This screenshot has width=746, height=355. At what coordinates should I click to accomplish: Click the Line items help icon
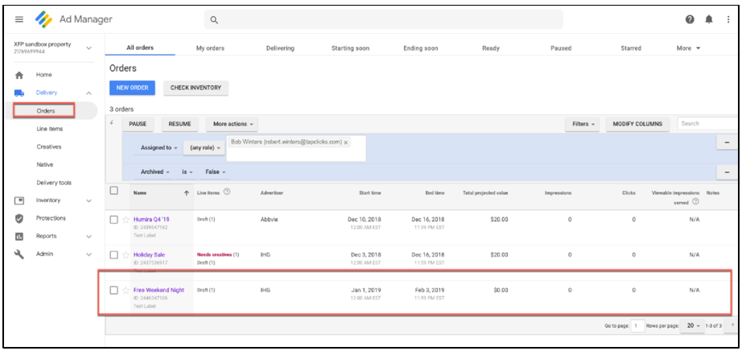coord(227,192)
